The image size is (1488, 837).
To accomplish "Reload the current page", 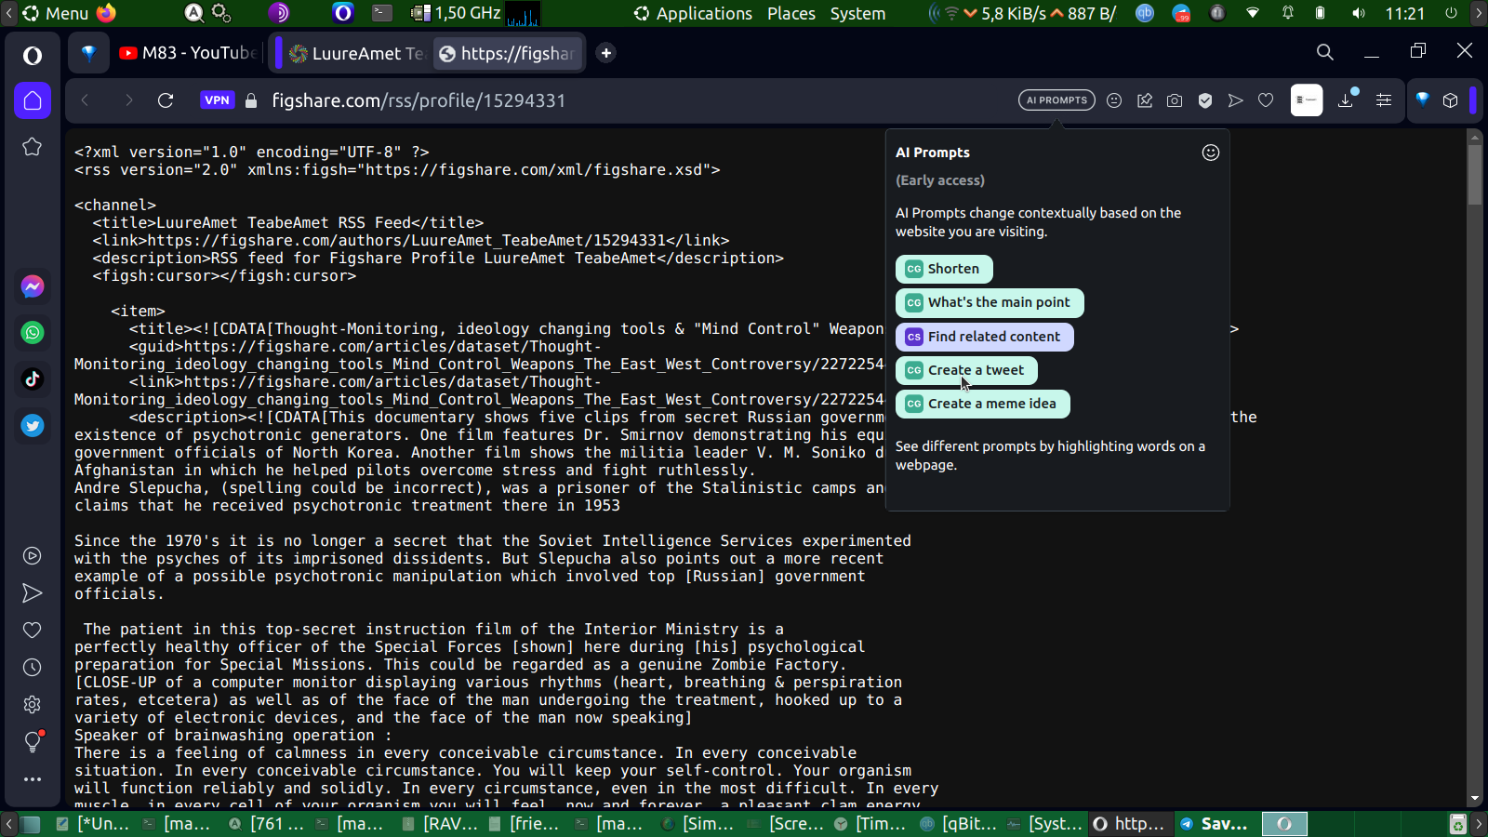I will pyautogui.click(x=166, y=100).
